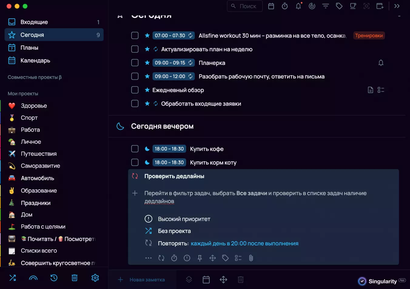Click the new window plus icon
410x289 pixels.
[x=380, y=6]
